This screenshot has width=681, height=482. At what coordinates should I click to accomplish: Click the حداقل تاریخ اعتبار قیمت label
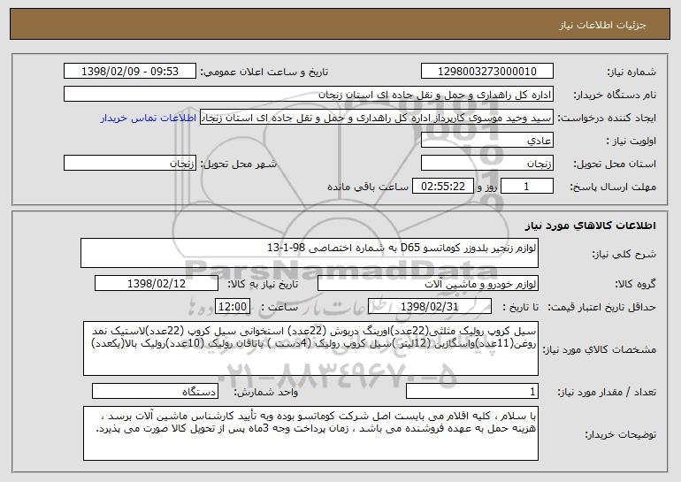[601, 307]
